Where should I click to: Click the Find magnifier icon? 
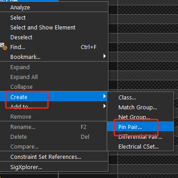pyautogui.click(x=4, y=46)
